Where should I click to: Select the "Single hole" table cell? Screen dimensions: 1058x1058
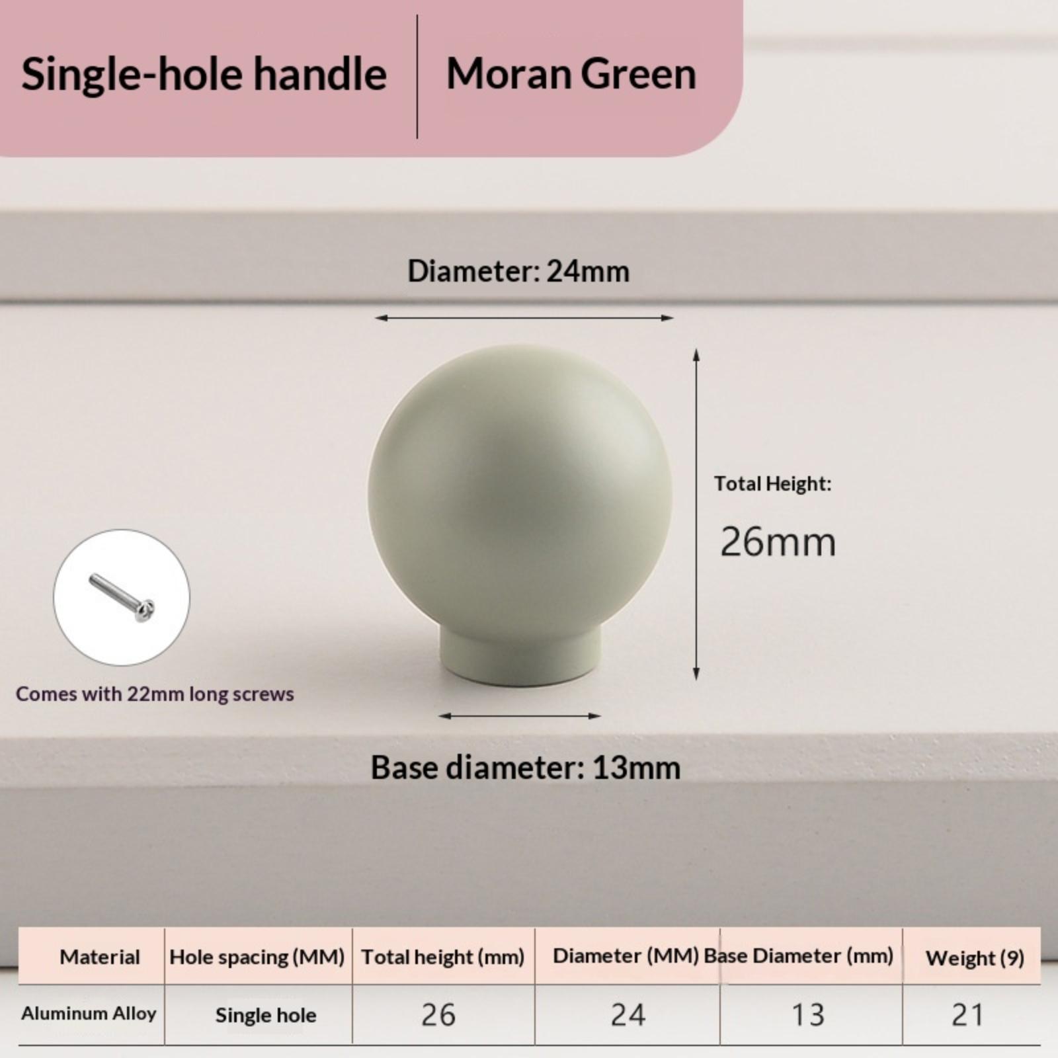click(266, 1015)
